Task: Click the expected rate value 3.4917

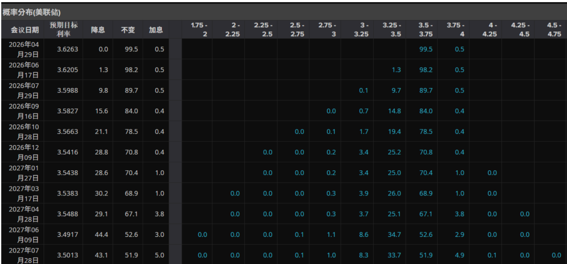Action: [67, 235]
